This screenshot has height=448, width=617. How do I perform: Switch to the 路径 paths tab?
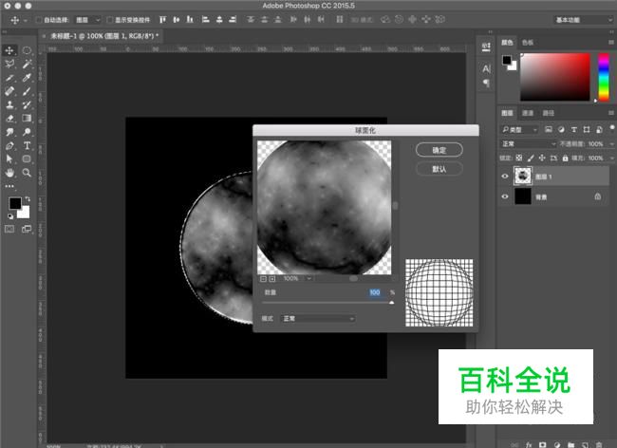coord(548,113)
